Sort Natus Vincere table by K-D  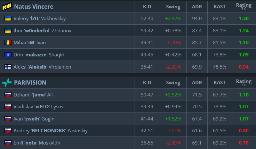tap(147, 7)
